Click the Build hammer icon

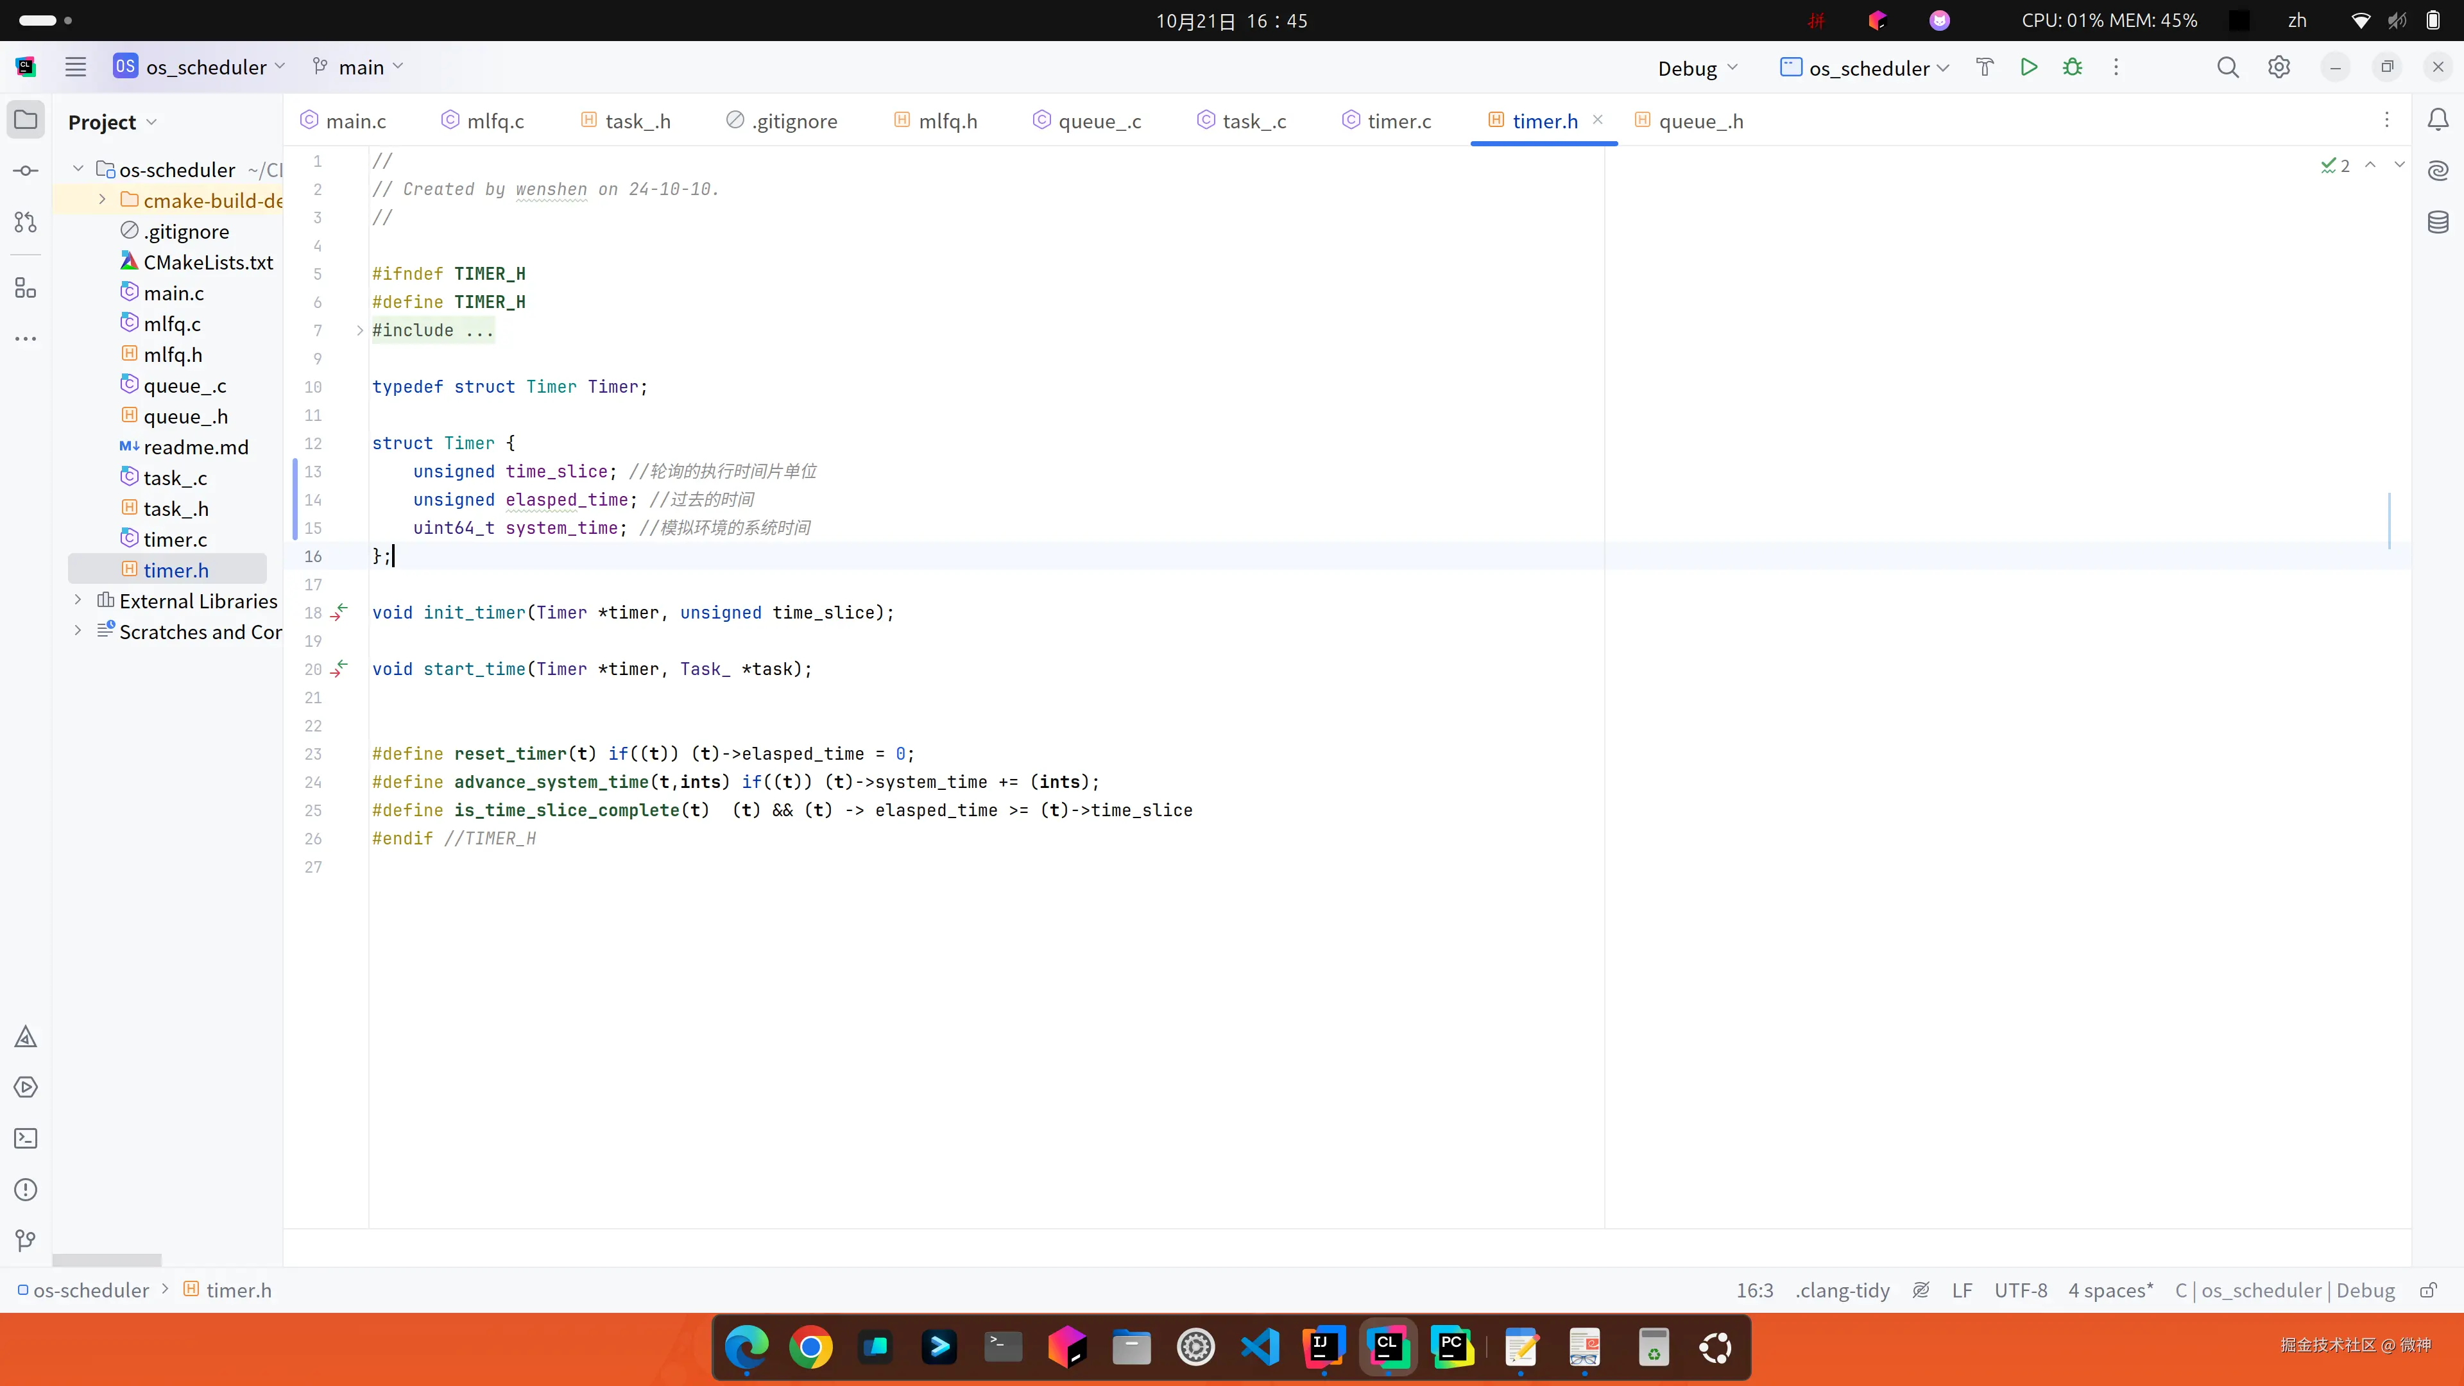[1985, 67]
